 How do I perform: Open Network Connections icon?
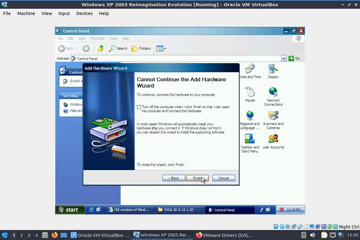[273, 97]
